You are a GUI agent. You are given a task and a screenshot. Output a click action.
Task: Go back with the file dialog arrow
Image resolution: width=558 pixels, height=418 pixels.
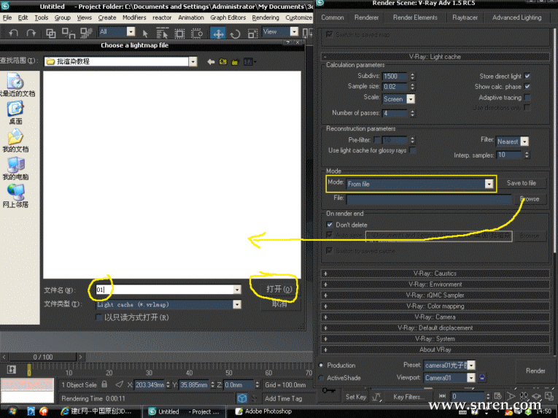211,61
